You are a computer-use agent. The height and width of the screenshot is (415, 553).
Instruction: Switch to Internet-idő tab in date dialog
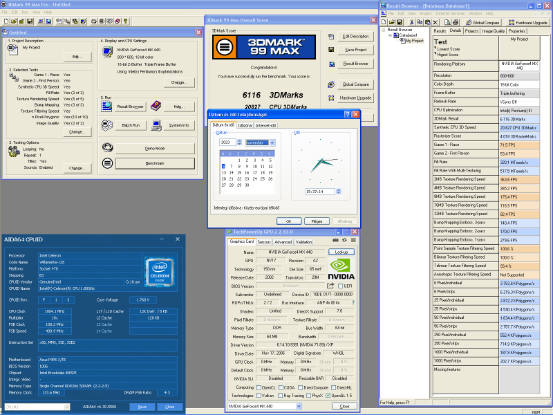[x=265, y=126]
